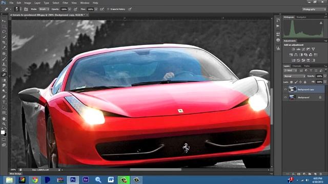Open the layer blend mode Normal dropdown
The width and height of the screenshot is (328, 184).
click(x=295, y=76)
